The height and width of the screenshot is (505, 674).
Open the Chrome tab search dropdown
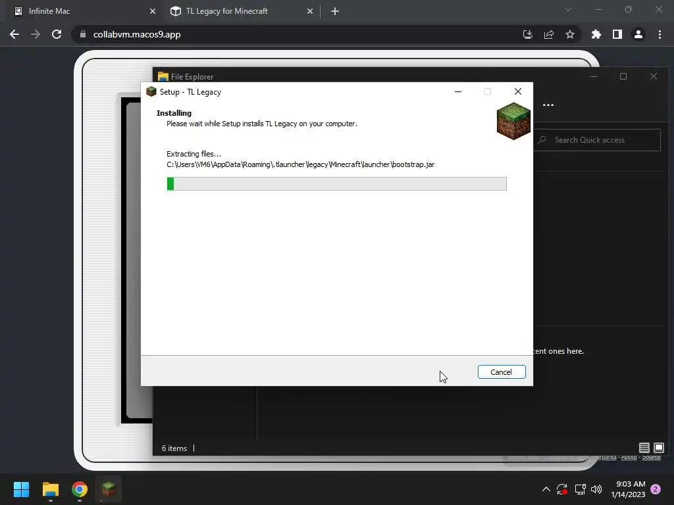pos(568,9)
